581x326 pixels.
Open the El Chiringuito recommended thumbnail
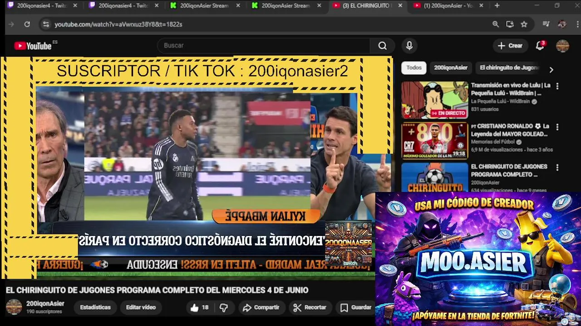(x=434, y=177)
